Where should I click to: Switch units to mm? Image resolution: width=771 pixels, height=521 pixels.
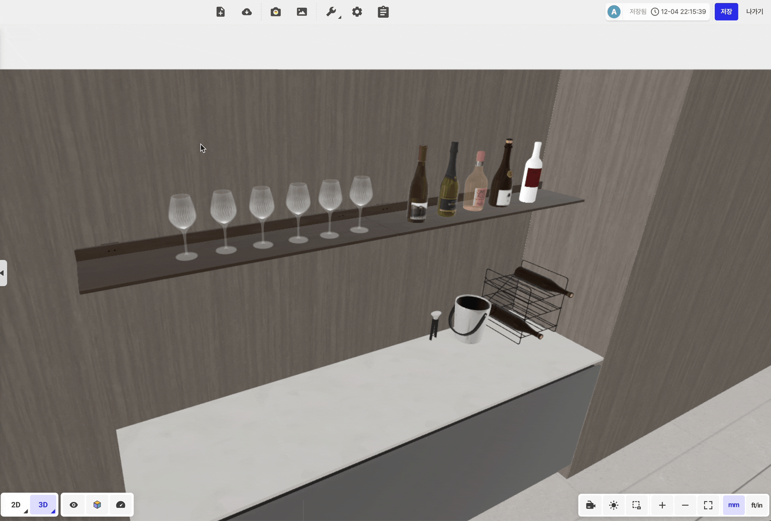(733, 505)
